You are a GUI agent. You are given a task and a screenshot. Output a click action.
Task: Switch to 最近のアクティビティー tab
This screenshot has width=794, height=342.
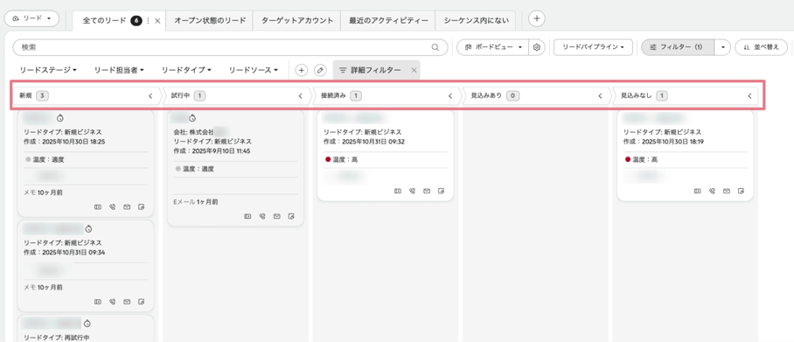[x=388, y=21]
